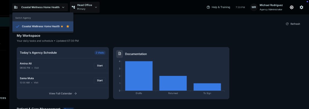
Task: Click the Updated 07:30 PM subtitle
Action: click(x=67, y=41)
